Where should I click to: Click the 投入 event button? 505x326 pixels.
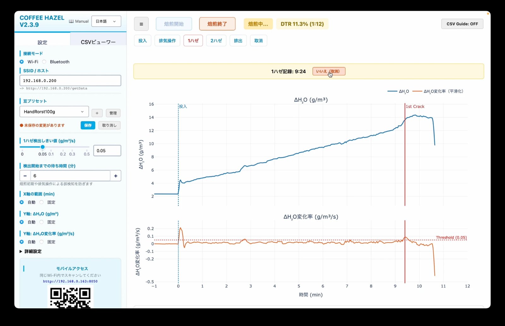point(143,41)
